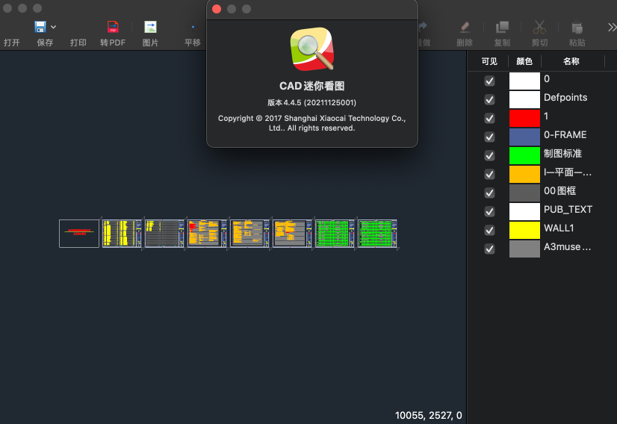The width and height of the screenshot is (617, 424).
Task: Open the Save dropdown arrow
Action: [x=54, y=27]
